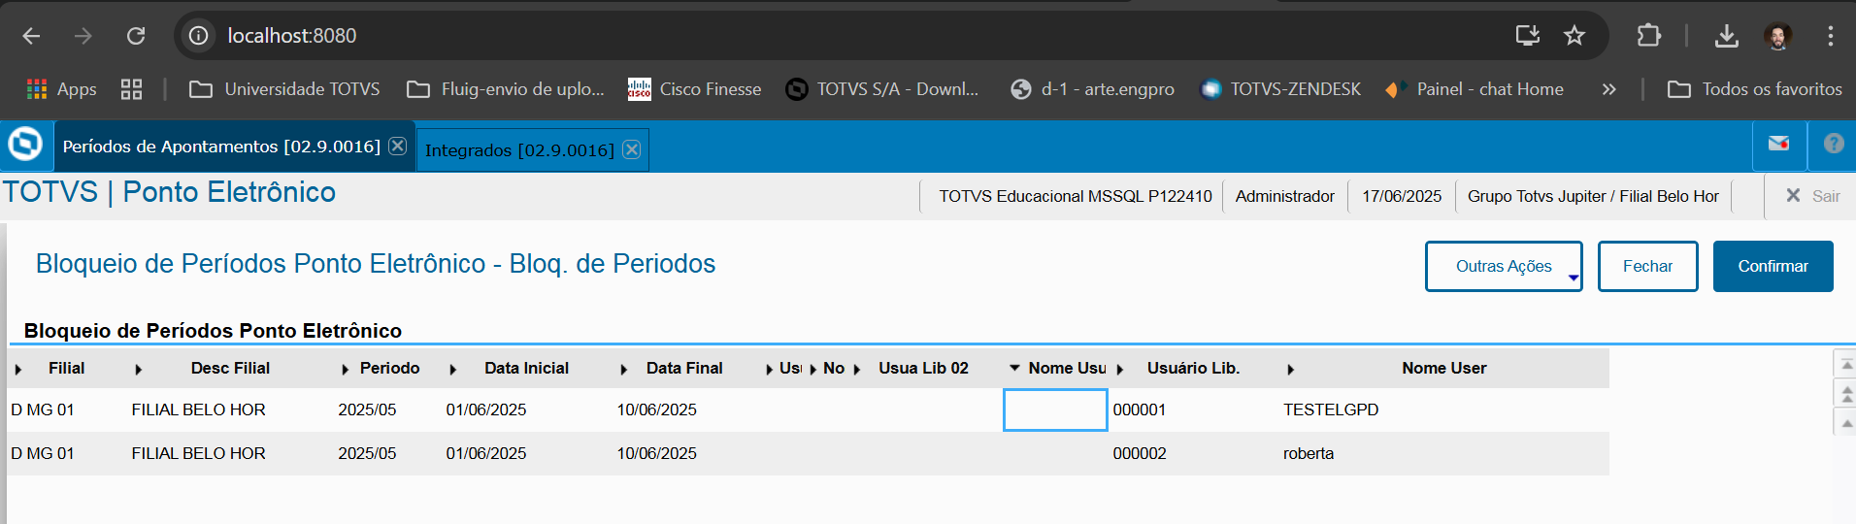Click the browser back arrow
This screenshot has height=524, width=1856.
[31, 36]
